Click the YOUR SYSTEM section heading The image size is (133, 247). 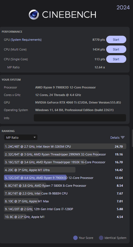coord(11,80)
